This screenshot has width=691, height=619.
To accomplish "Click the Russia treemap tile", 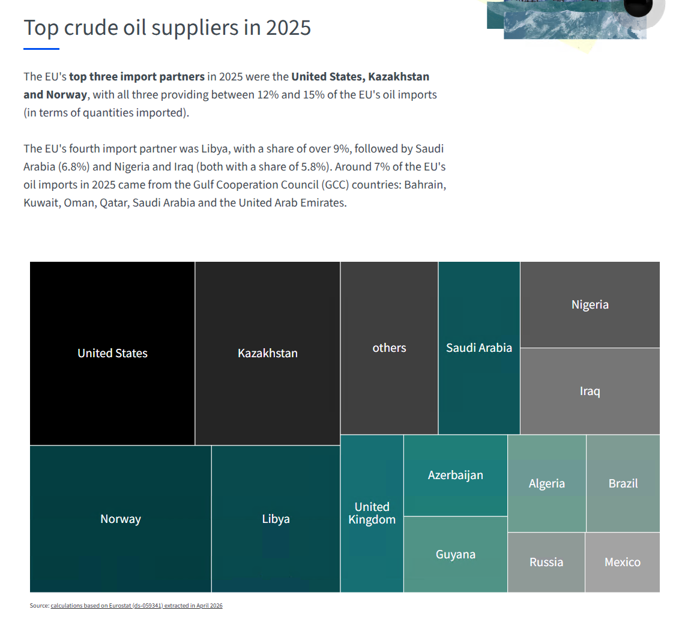I will coord(546,562).
